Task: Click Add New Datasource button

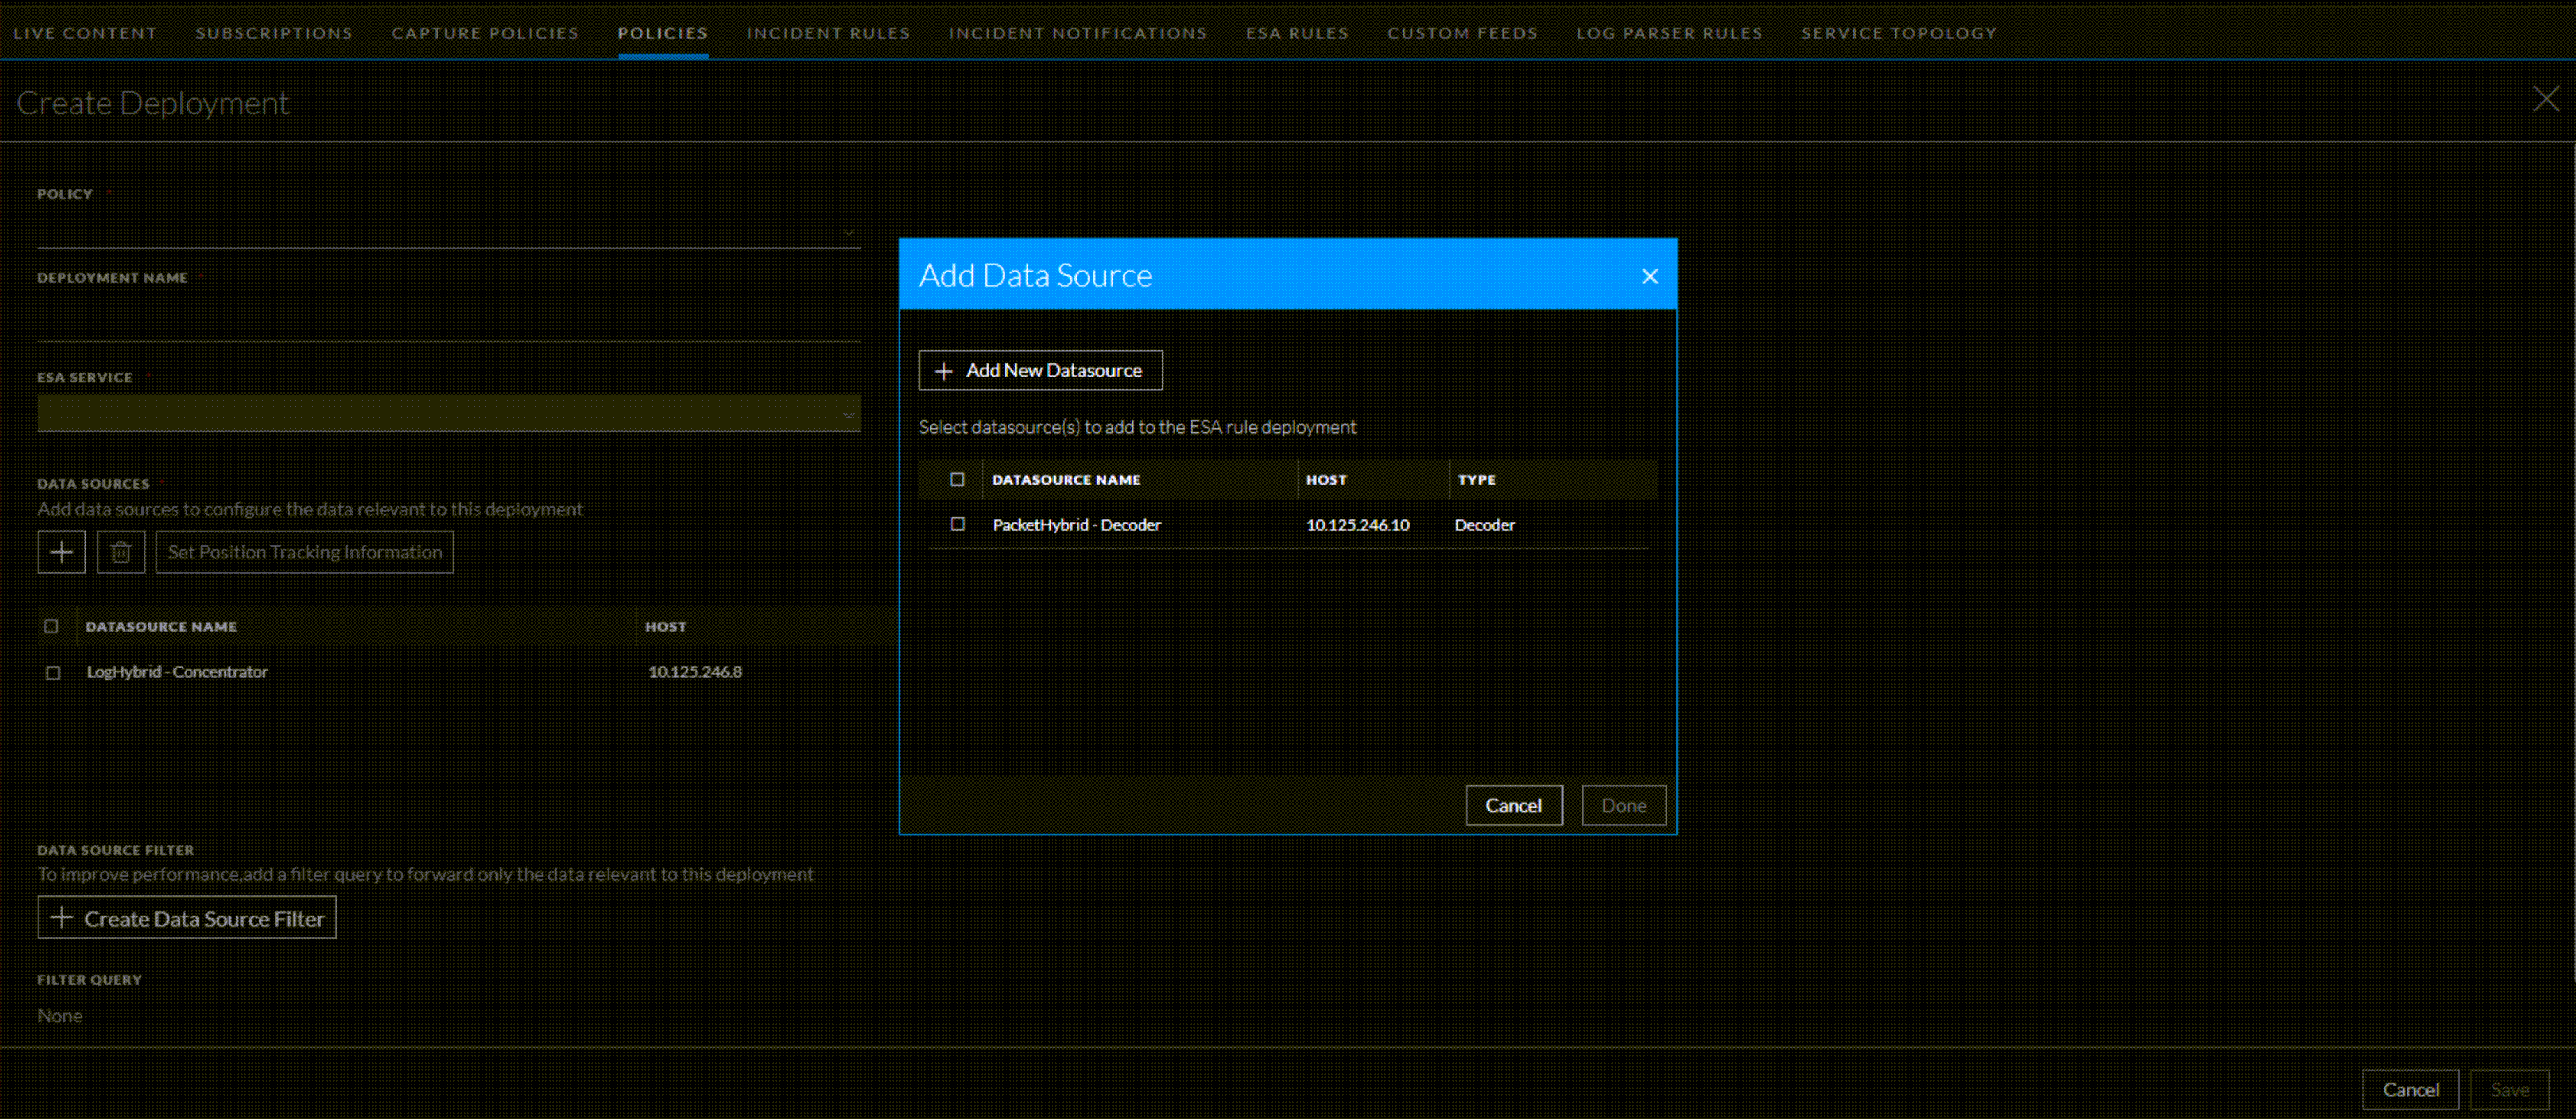Action: point(1040,370)
